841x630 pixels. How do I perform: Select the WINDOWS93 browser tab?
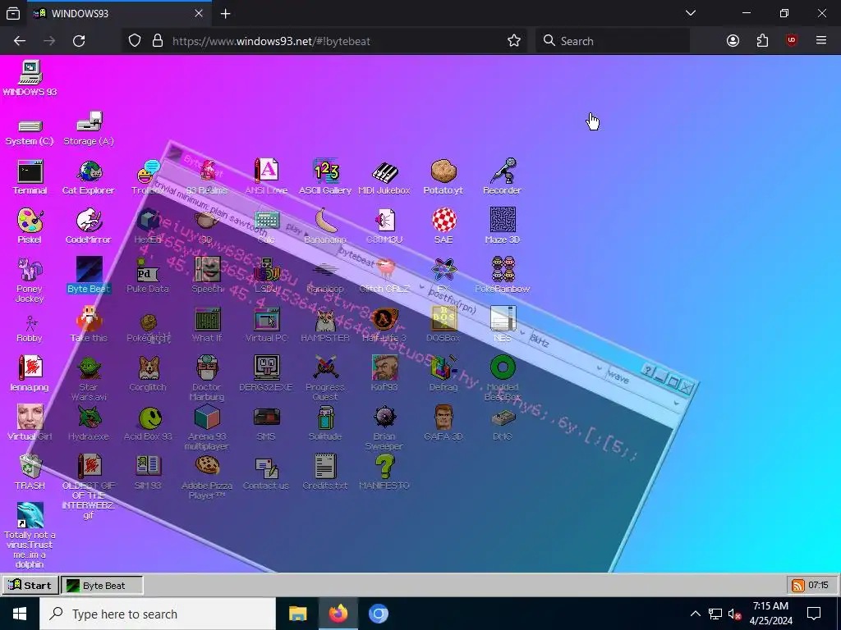[x=119, y=13]
